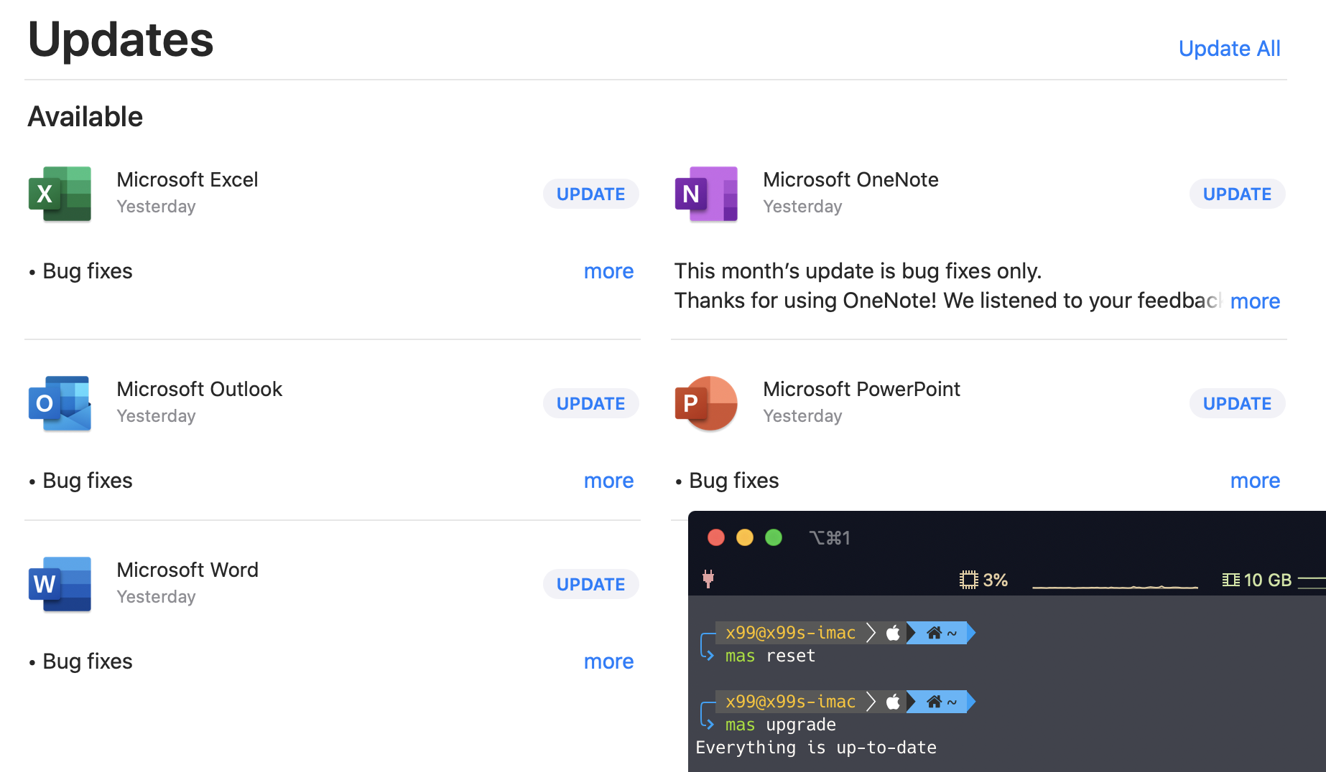
Task: Minimize the terminal with yellow button
Action: [x=745, y=537]
